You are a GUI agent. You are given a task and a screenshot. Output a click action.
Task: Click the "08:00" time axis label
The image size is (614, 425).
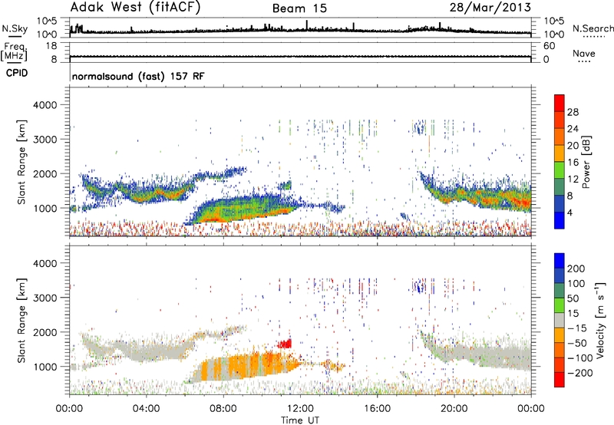pyautogui.click(x=223, y=409)
